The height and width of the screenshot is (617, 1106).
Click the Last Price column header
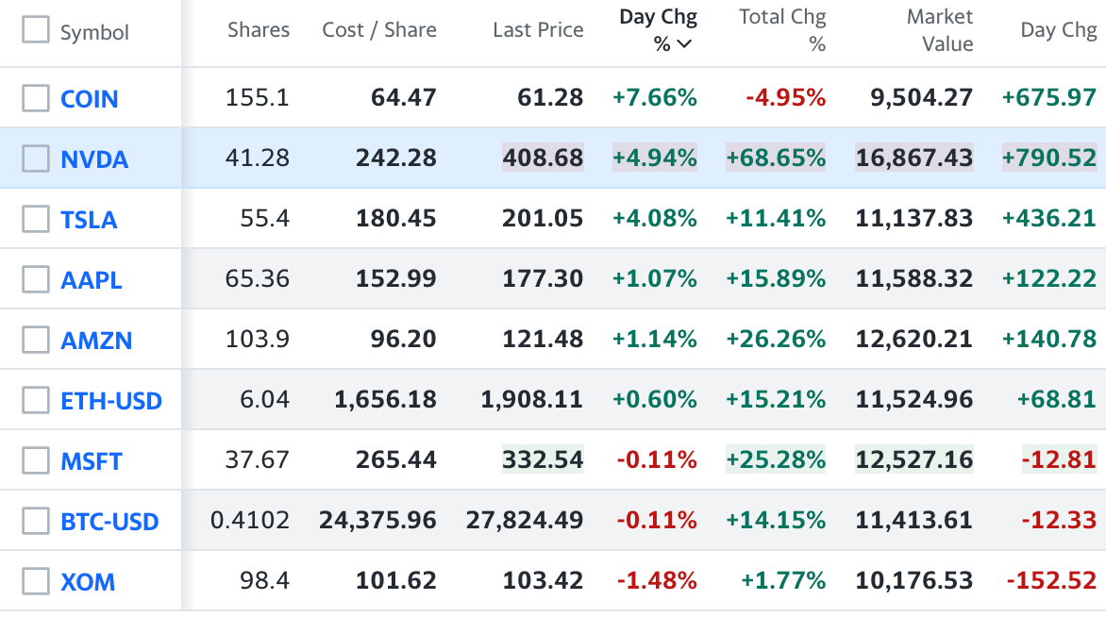tap(538, 30)
